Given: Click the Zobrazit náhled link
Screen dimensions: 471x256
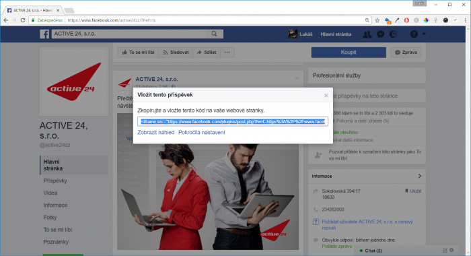Looking at the screenshot, I should (155, 132).
